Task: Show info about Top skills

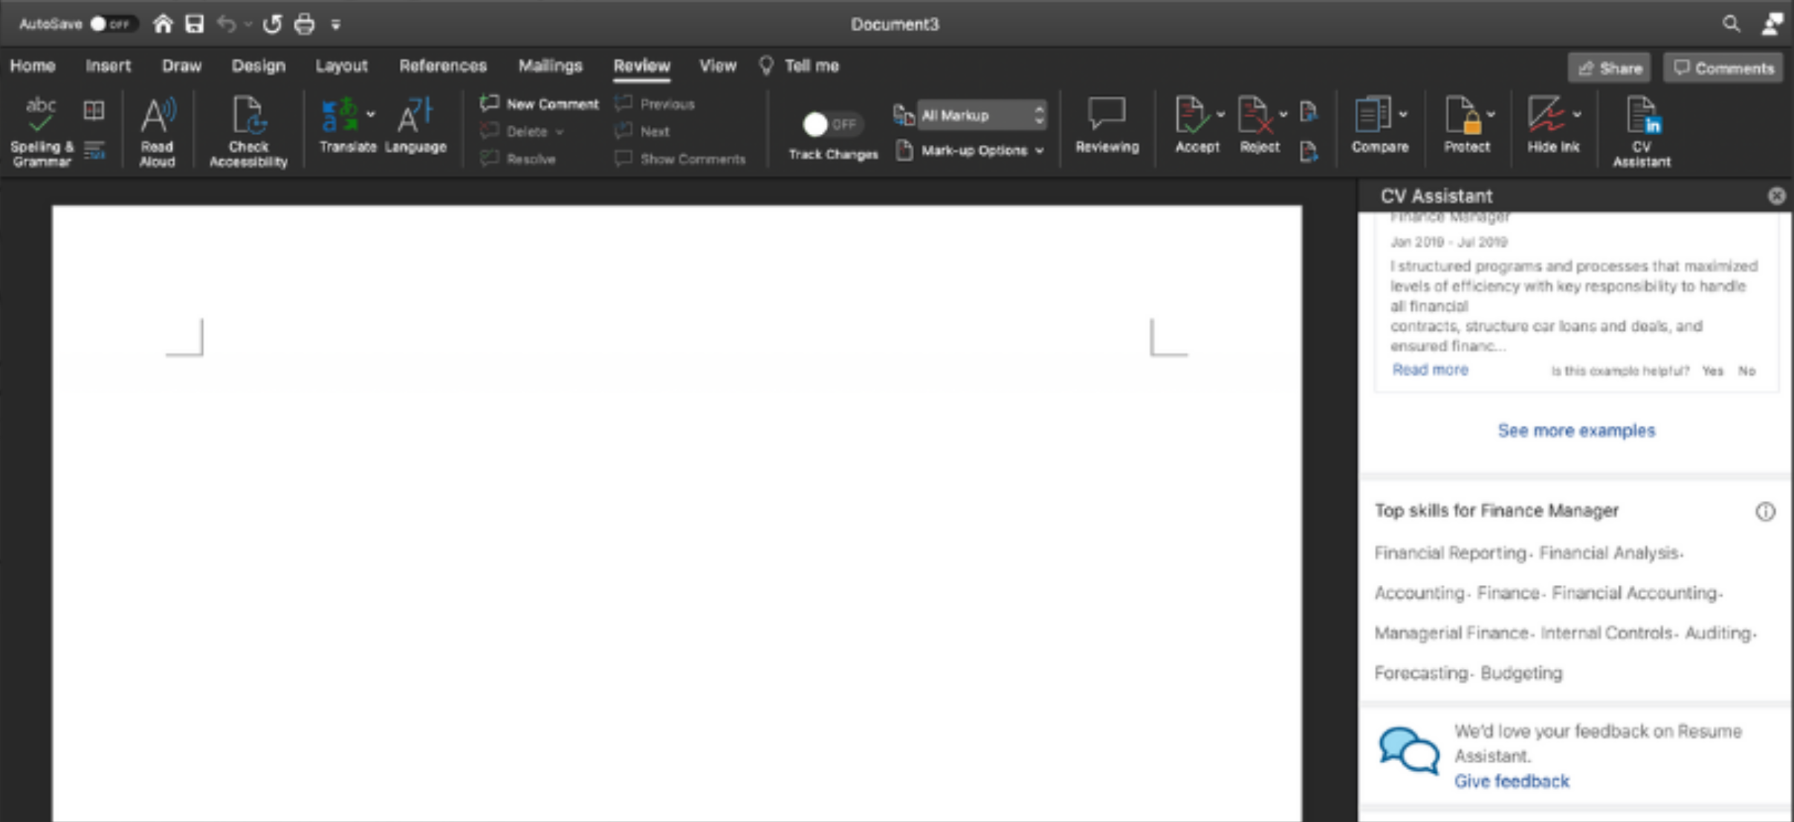Action: pyautogui.click(x=1766, y=511)
